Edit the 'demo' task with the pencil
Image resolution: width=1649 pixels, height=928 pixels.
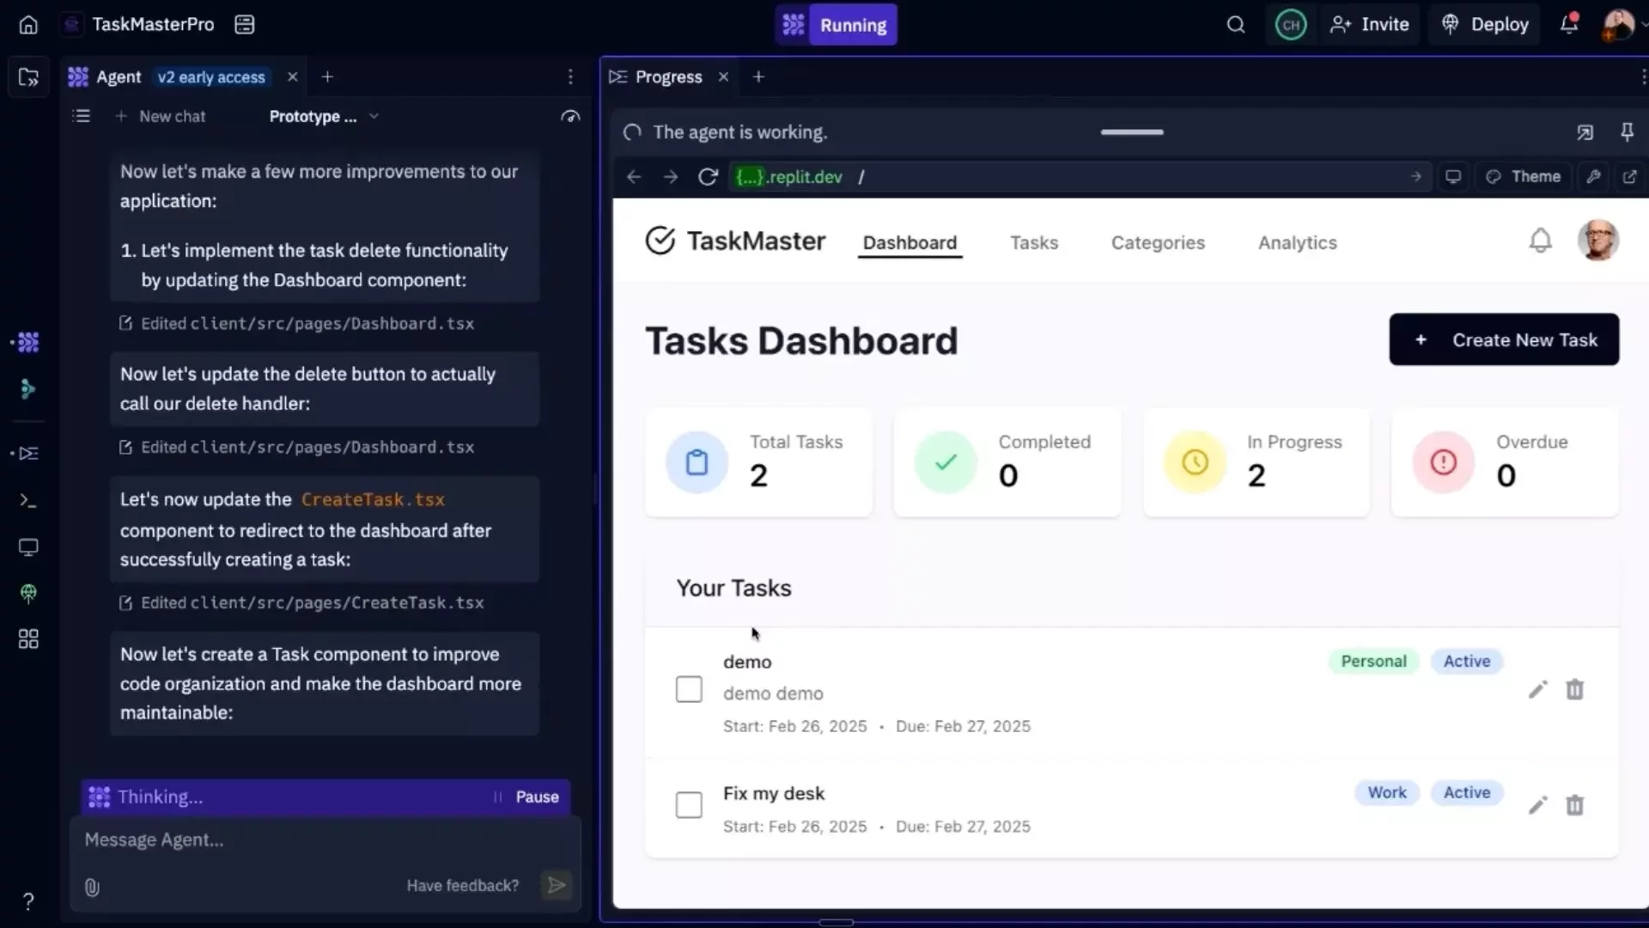1537,689
